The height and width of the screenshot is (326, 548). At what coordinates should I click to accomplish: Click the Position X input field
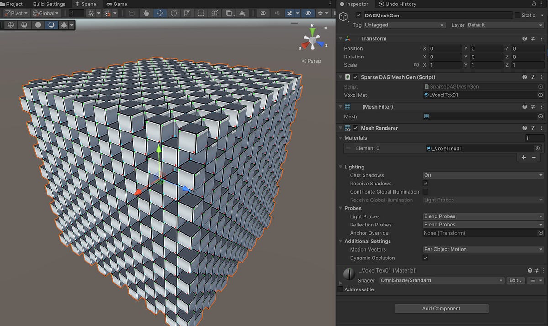(x=445, y=48)
